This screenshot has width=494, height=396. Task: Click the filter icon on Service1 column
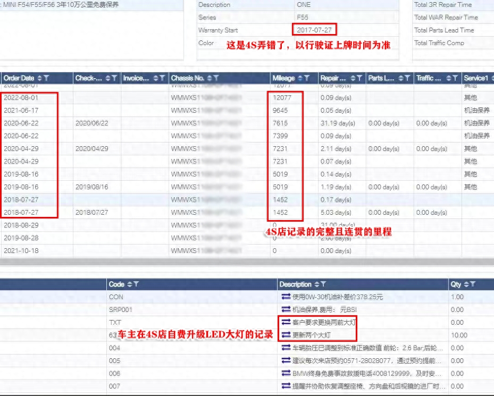pyautogui.click(x=492, y=78)
